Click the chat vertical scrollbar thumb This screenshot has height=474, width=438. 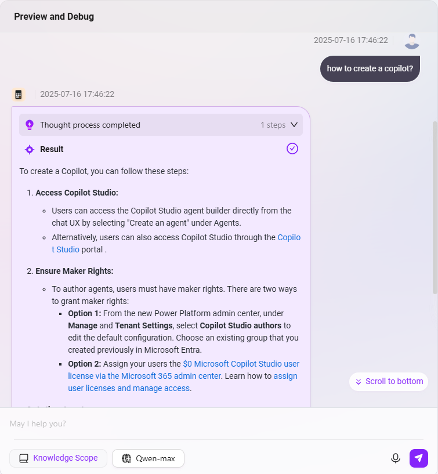pos(435,207)
